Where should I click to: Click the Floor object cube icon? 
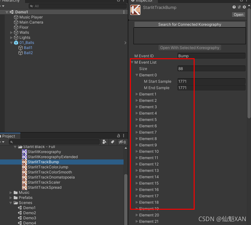[16, 27]
